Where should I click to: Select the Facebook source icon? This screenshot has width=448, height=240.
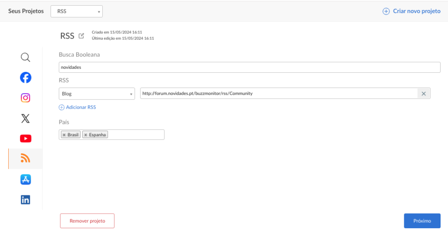[x=25, y=78]
